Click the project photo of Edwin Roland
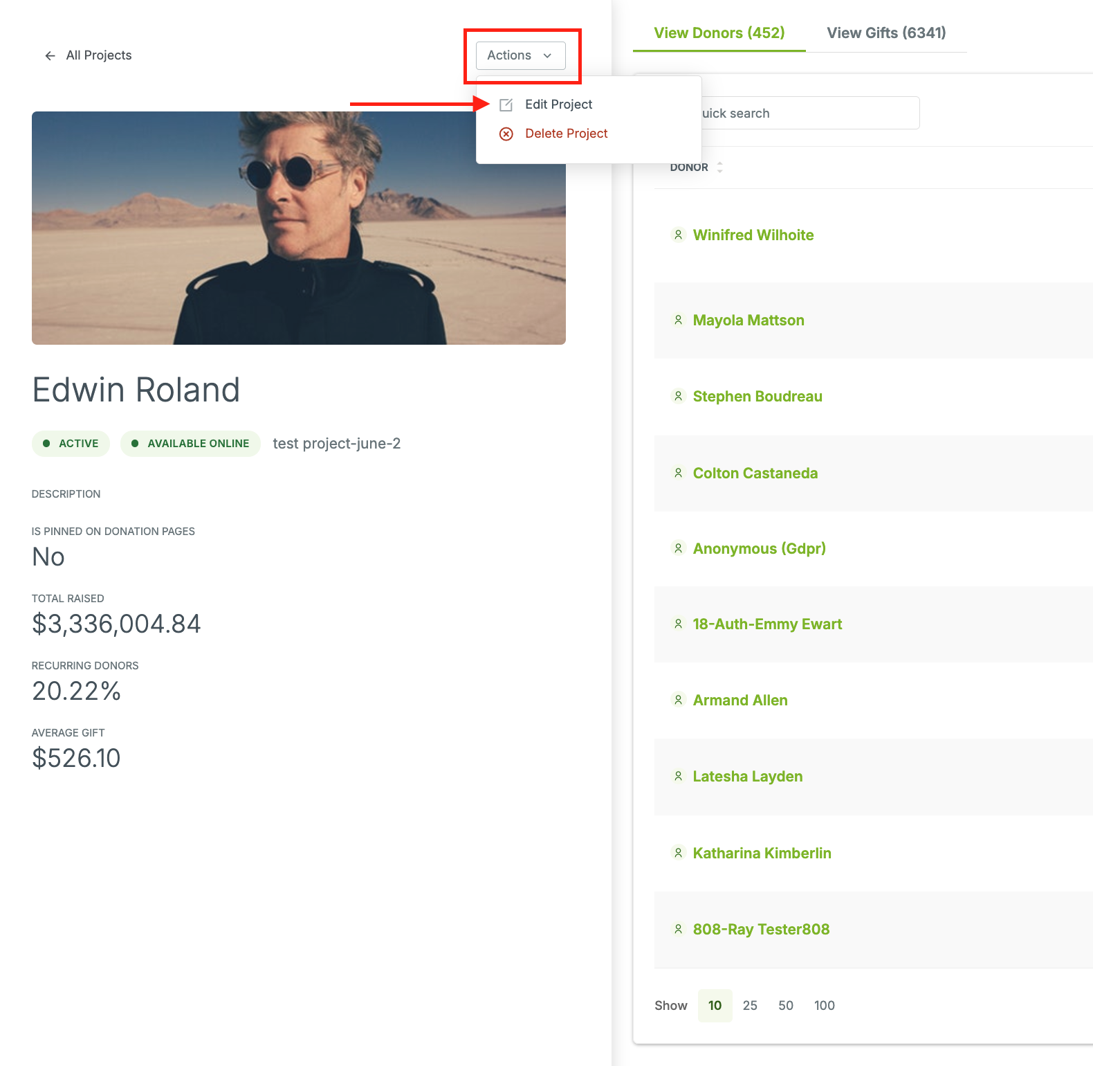Viewport: 1093px width, 1066px height. pos(299,228)
